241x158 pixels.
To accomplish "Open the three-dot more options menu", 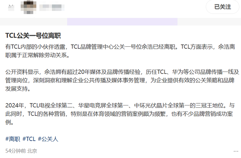I will pos(236,151).
